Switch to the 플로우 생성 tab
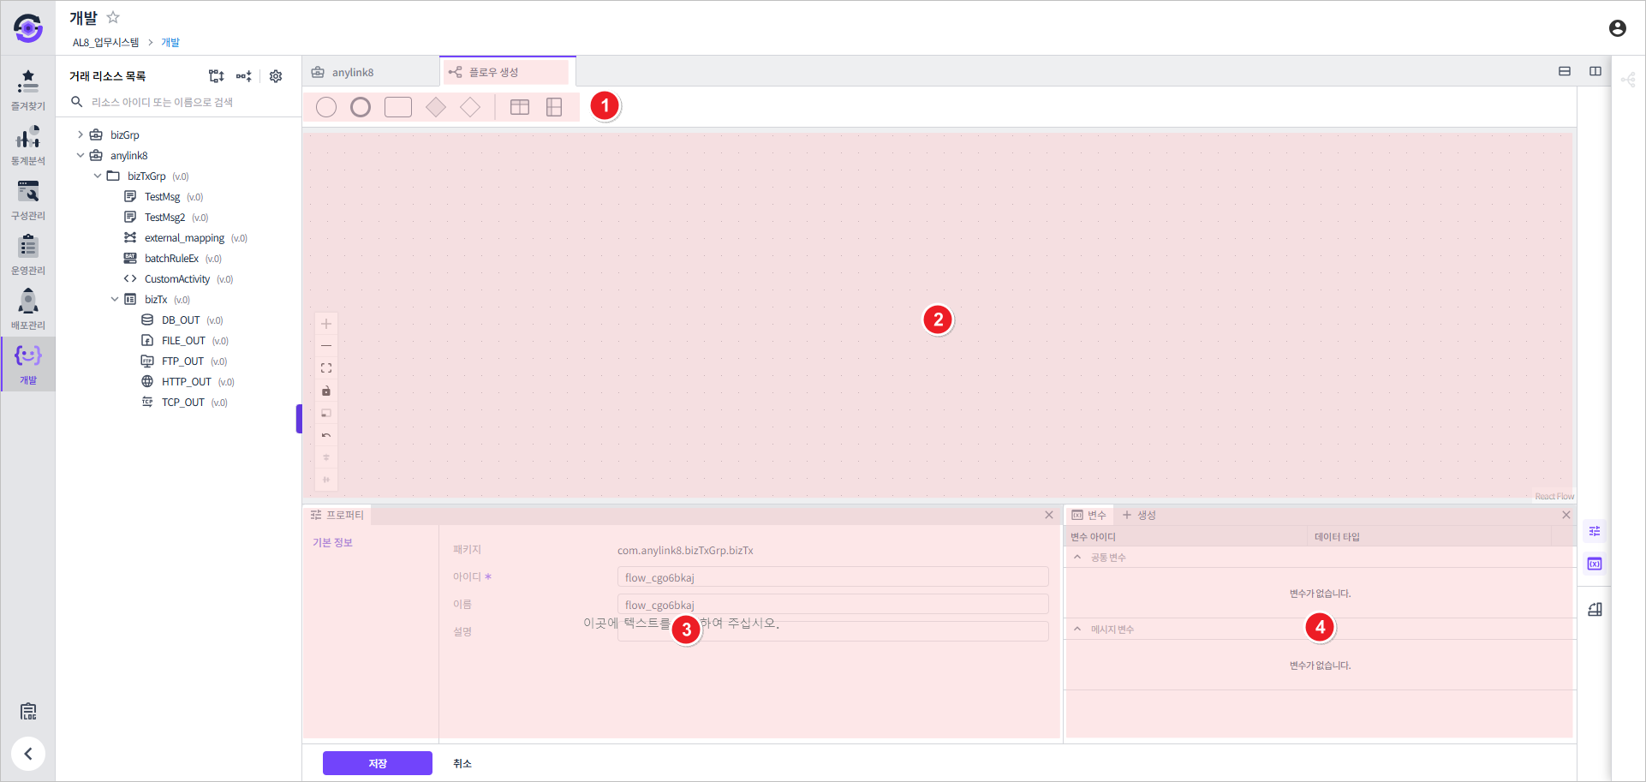This screenshot has width=1646, height=782. [508, 72]
